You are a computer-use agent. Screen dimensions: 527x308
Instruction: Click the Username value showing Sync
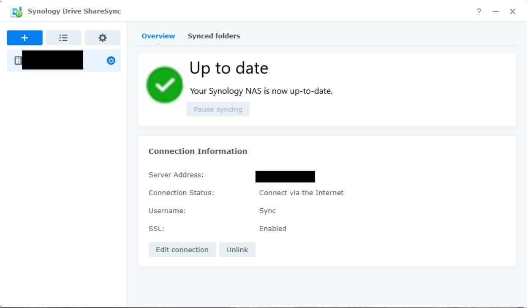click(x=266, y=210)
